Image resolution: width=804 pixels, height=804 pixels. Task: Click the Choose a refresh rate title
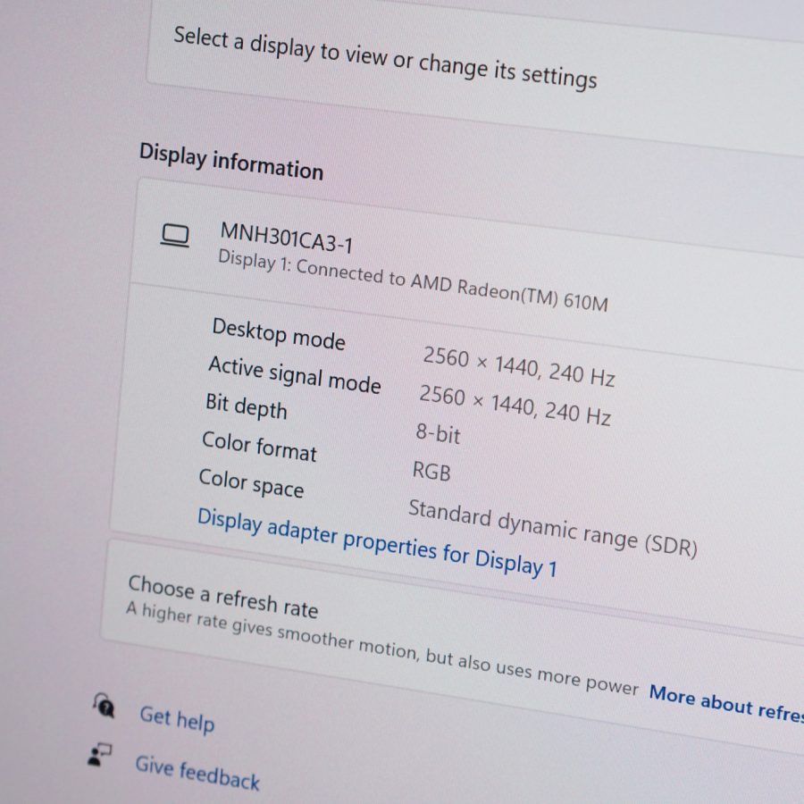[223, 596]
